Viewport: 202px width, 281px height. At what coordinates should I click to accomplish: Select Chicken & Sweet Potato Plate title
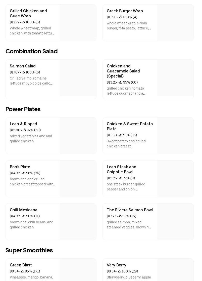point(130,126)
